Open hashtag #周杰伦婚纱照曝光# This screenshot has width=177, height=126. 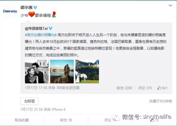[41, 35]
